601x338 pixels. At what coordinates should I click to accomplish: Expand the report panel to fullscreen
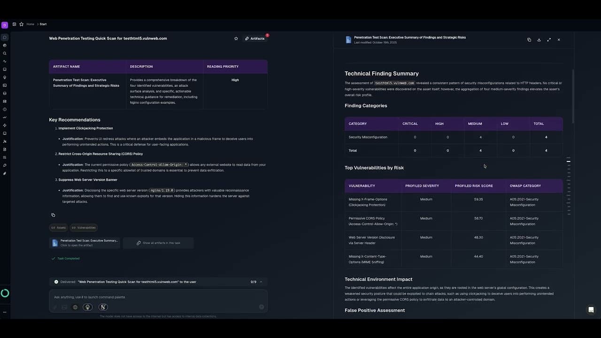pos(549,40)
